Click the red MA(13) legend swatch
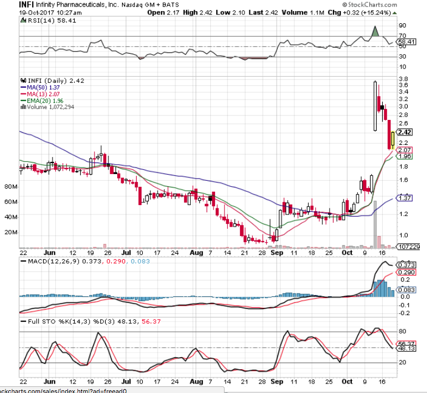The image size is (427, 393). pyautogui.click(x=23, y=94)
